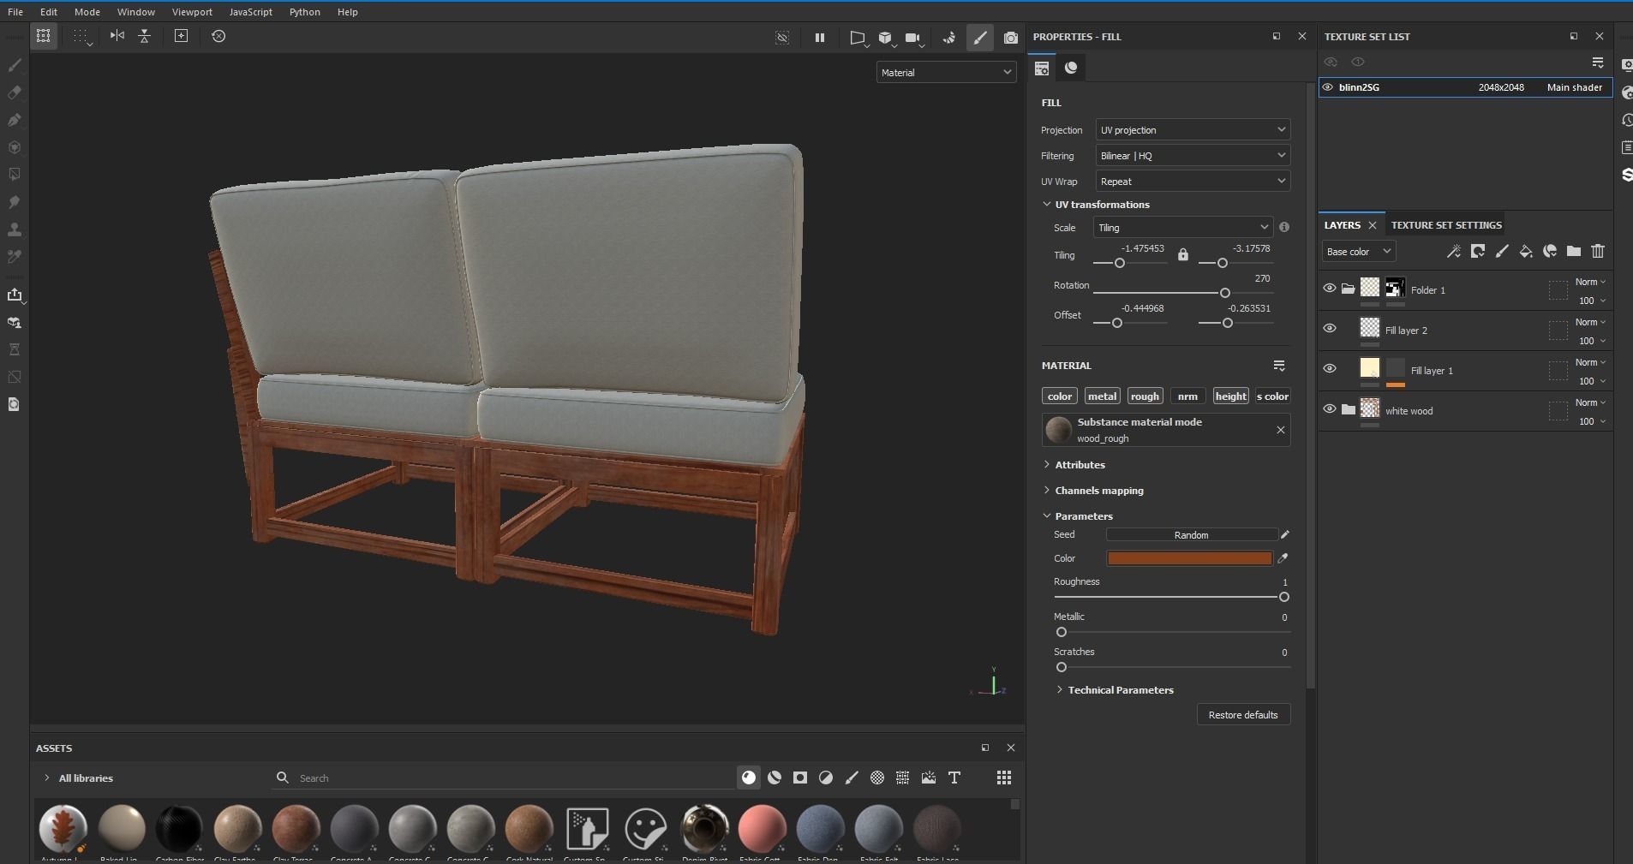Adjust the Metallic slider handle
The image size is (1633, 864).
coord(1062,632)
